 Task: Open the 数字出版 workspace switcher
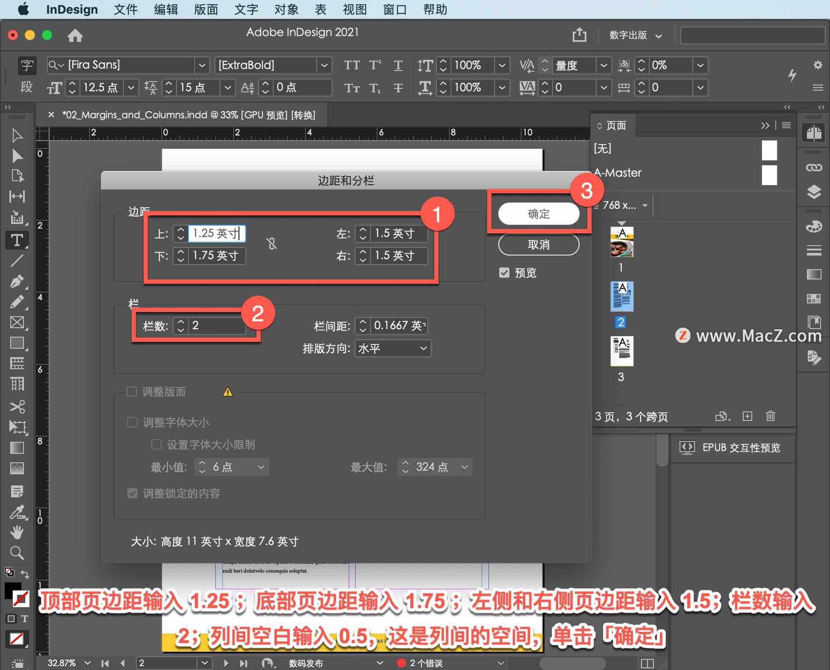tap(635, 35)
